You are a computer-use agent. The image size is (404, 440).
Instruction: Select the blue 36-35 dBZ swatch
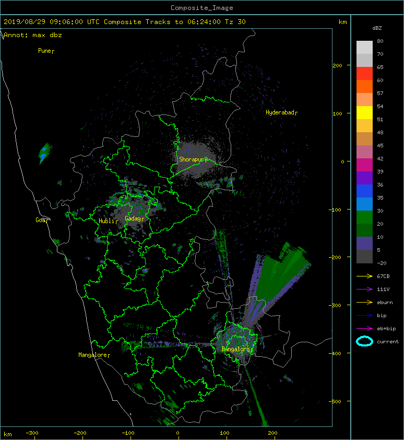[364, 191]
